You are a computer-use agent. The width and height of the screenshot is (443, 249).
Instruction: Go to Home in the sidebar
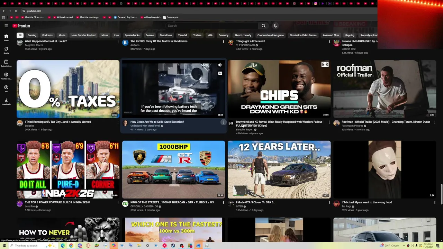tap(6, 38)
